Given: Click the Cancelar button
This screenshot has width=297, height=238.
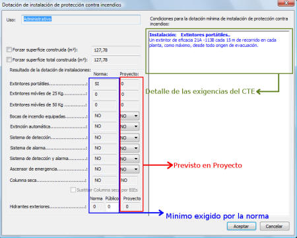Looking at the screenshot, I should (x=275, y=226).
